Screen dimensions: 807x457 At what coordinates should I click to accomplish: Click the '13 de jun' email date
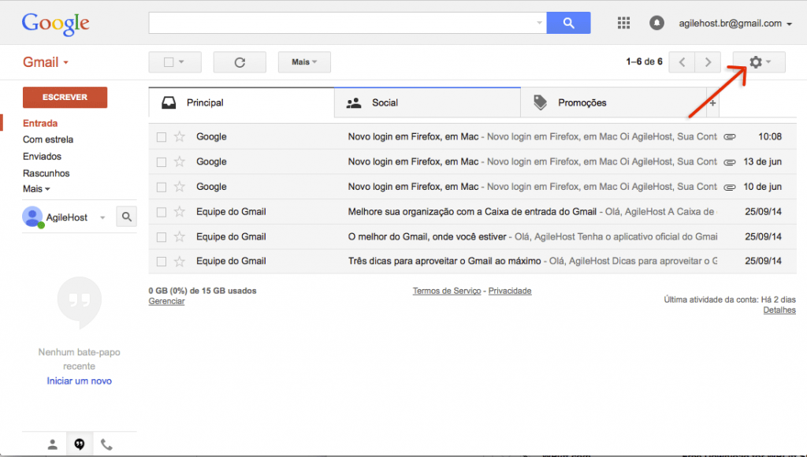[x=763, y=162]
